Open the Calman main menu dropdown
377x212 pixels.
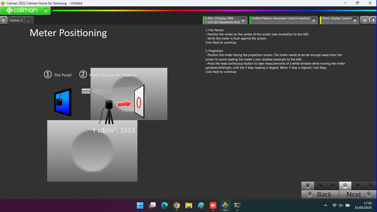pyautogui.click(x=46, y=10)
